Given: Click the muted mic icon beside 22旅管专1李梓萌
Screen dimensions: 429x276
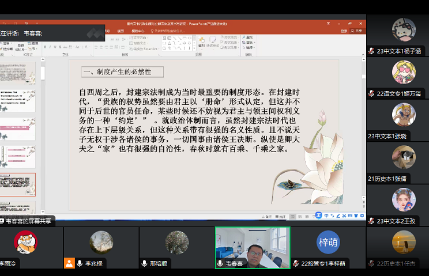Looking at the screenshot, I should [295, 263].
